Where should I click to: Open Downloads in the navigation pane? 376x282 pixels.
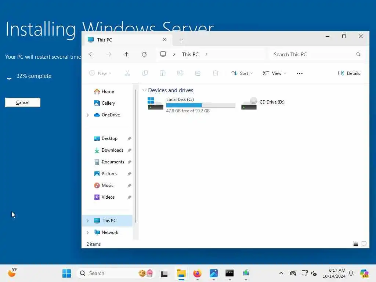[108, 150]
